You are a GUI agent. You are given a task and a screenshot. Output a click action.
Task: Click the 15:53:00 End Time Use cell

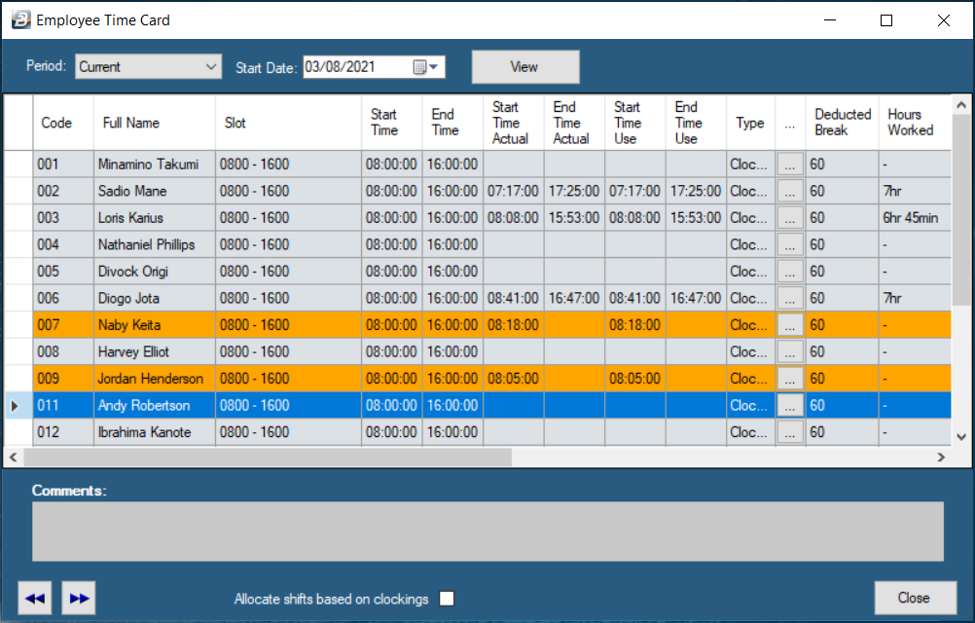tap(696, 218)
